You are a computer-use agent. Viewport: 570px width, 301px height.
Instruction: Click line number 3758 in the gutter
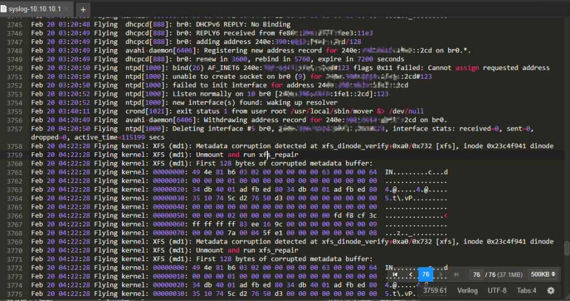(15, 147)
